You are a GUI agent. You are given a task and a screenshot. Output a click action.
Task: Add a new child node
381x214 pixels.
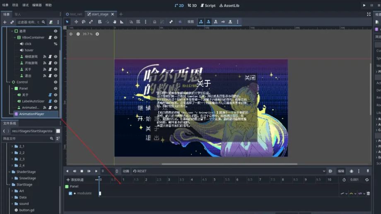tap(5, 22)
